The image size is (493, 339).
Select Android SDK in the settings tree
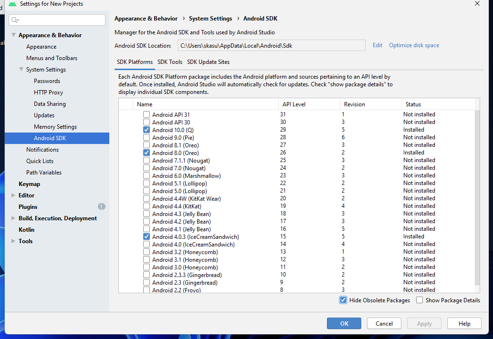pos(57,138)
